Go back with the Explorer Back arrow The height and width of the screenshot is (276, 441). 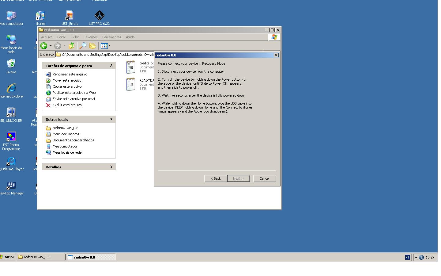[x=44, y=46]
